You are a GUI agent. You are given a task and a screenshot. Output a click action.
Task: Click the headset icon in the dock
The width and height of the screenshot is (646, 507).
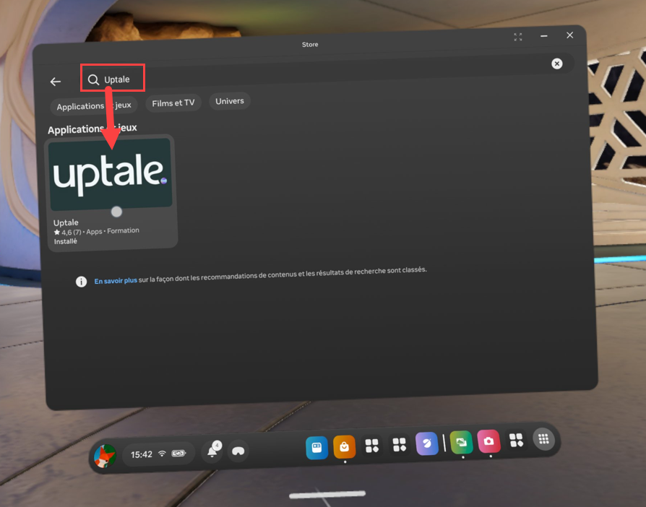tap(238, 451)
